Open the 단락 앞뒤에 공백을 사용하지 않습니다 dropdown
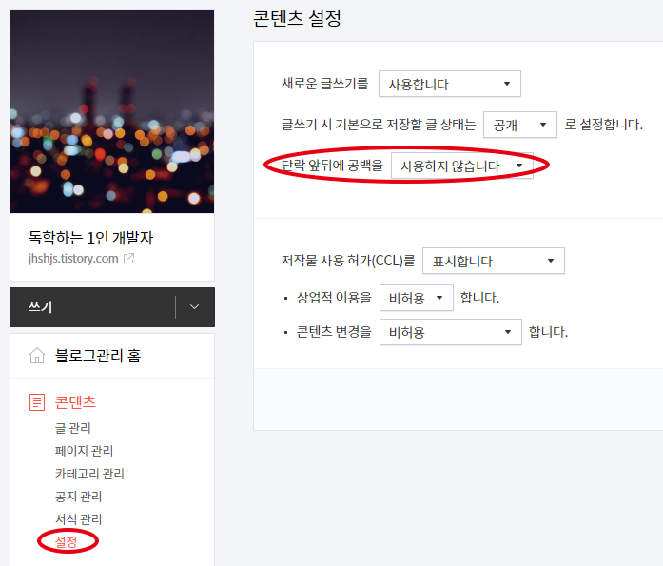This screenshot has height=566, width=663. pyautogui.click(x=461, y=166)
